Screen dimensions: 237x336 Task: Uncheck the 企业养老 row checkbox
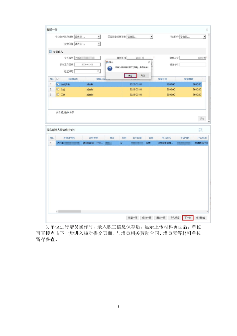click(58, 84)
